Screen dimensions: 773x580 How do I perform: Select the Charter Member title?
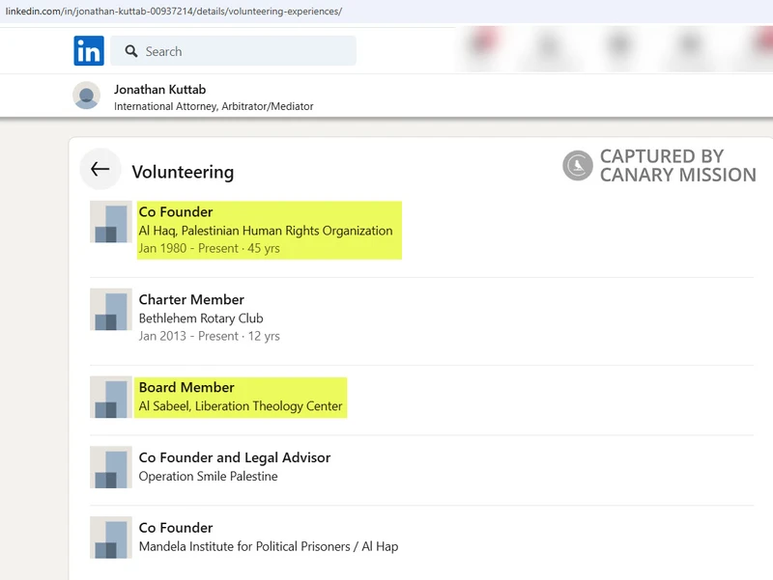tap(191, 299)
